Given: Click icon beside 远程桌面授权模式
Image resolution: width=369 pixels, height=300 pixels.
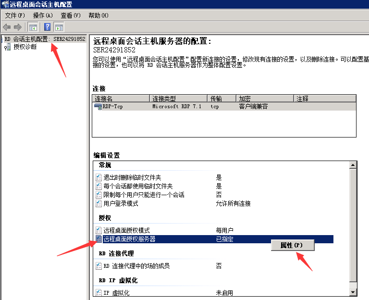Looking at the screenshot, I should tap(99, 230).
